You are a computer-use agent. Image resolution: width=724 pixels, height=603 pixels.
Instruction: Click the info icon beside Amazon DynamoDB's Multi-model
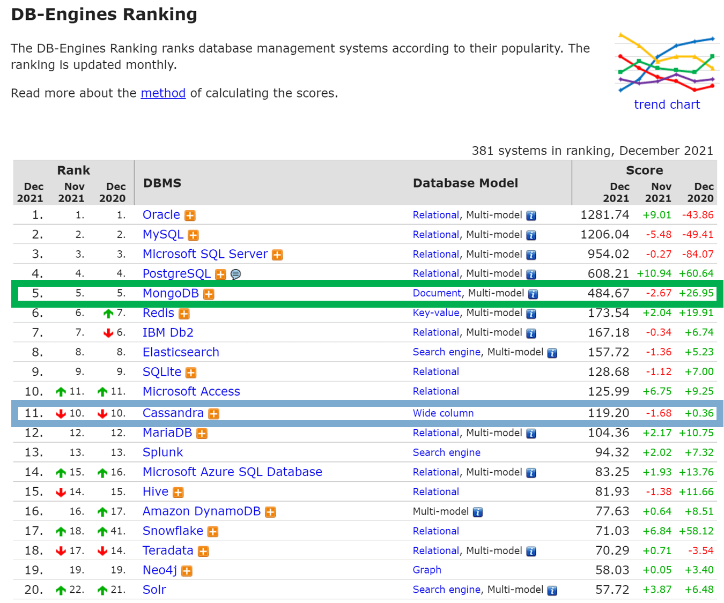coord(477,512)
